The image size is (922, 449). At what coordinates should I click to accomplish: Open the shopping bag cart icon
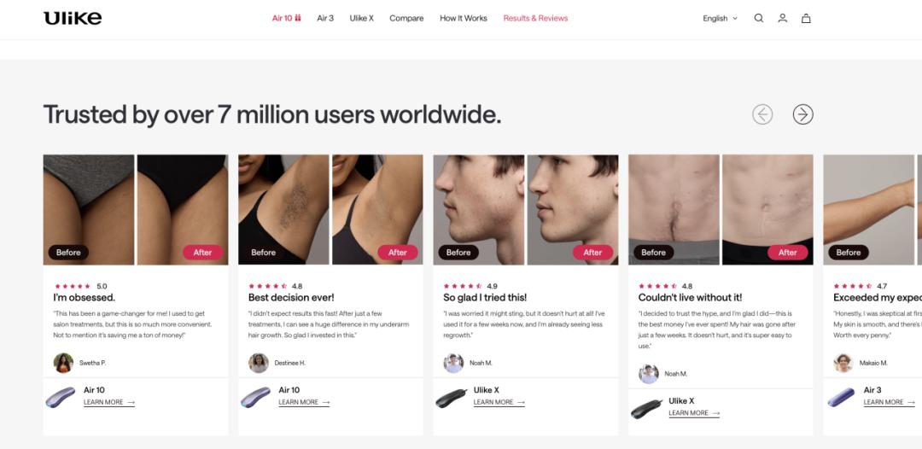pos(806,18)
